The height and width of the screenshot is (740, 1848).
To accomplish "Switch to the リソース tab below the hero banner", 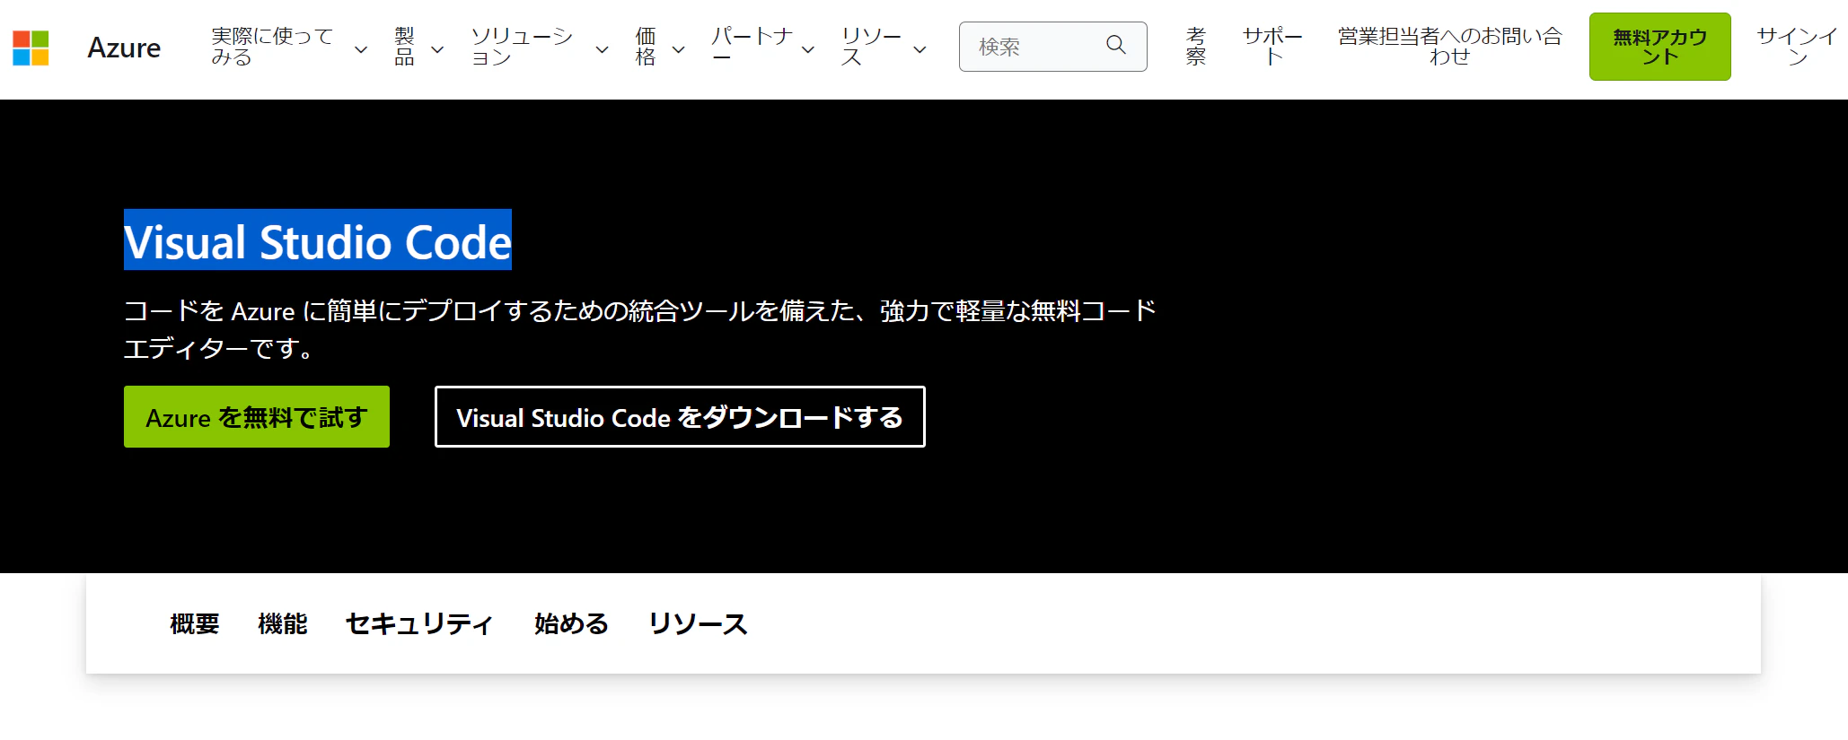I will pos(698,624).
